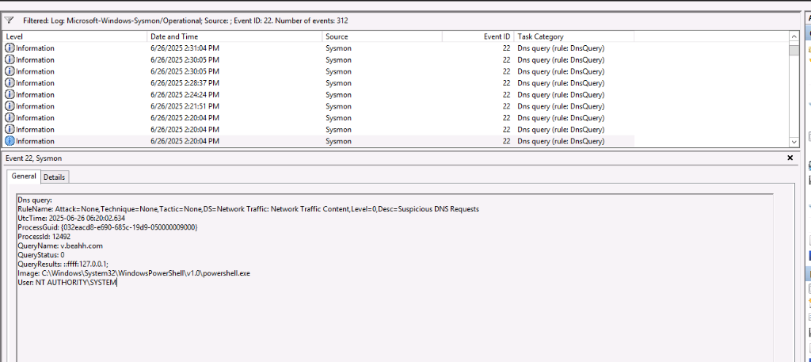This screenshot has height=362, width=811.
Task: Click info icon of 2:24:24 PM event
Action: [x=10, y=95]
